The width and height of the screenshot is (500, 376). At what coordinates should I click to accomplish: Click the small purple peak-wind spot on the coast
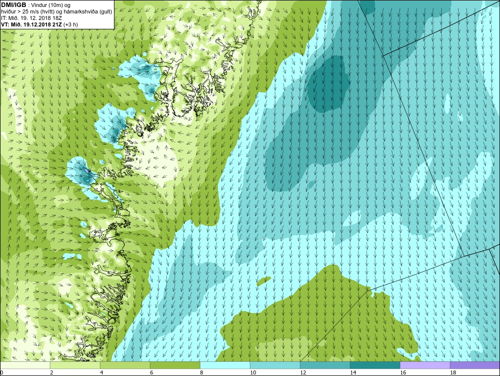coord(86,171)
